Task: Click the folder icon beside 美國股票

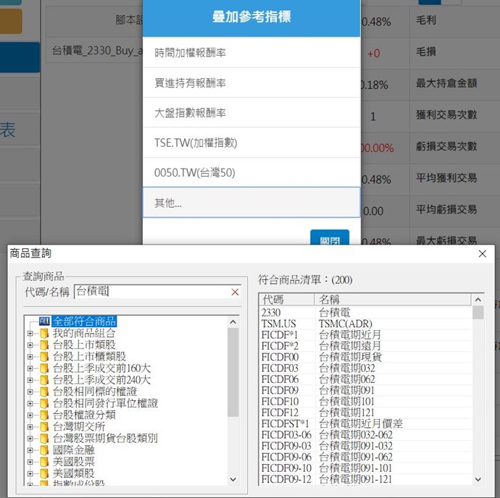Action: (44, 461)
